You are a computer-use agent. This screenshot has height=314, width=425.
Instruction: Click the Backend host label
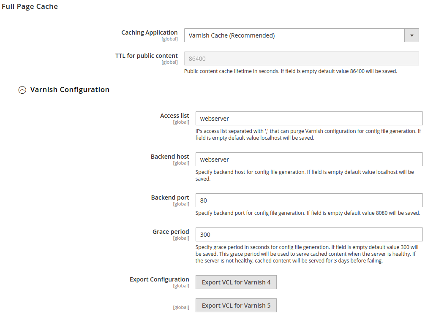(x=170, y=157)
